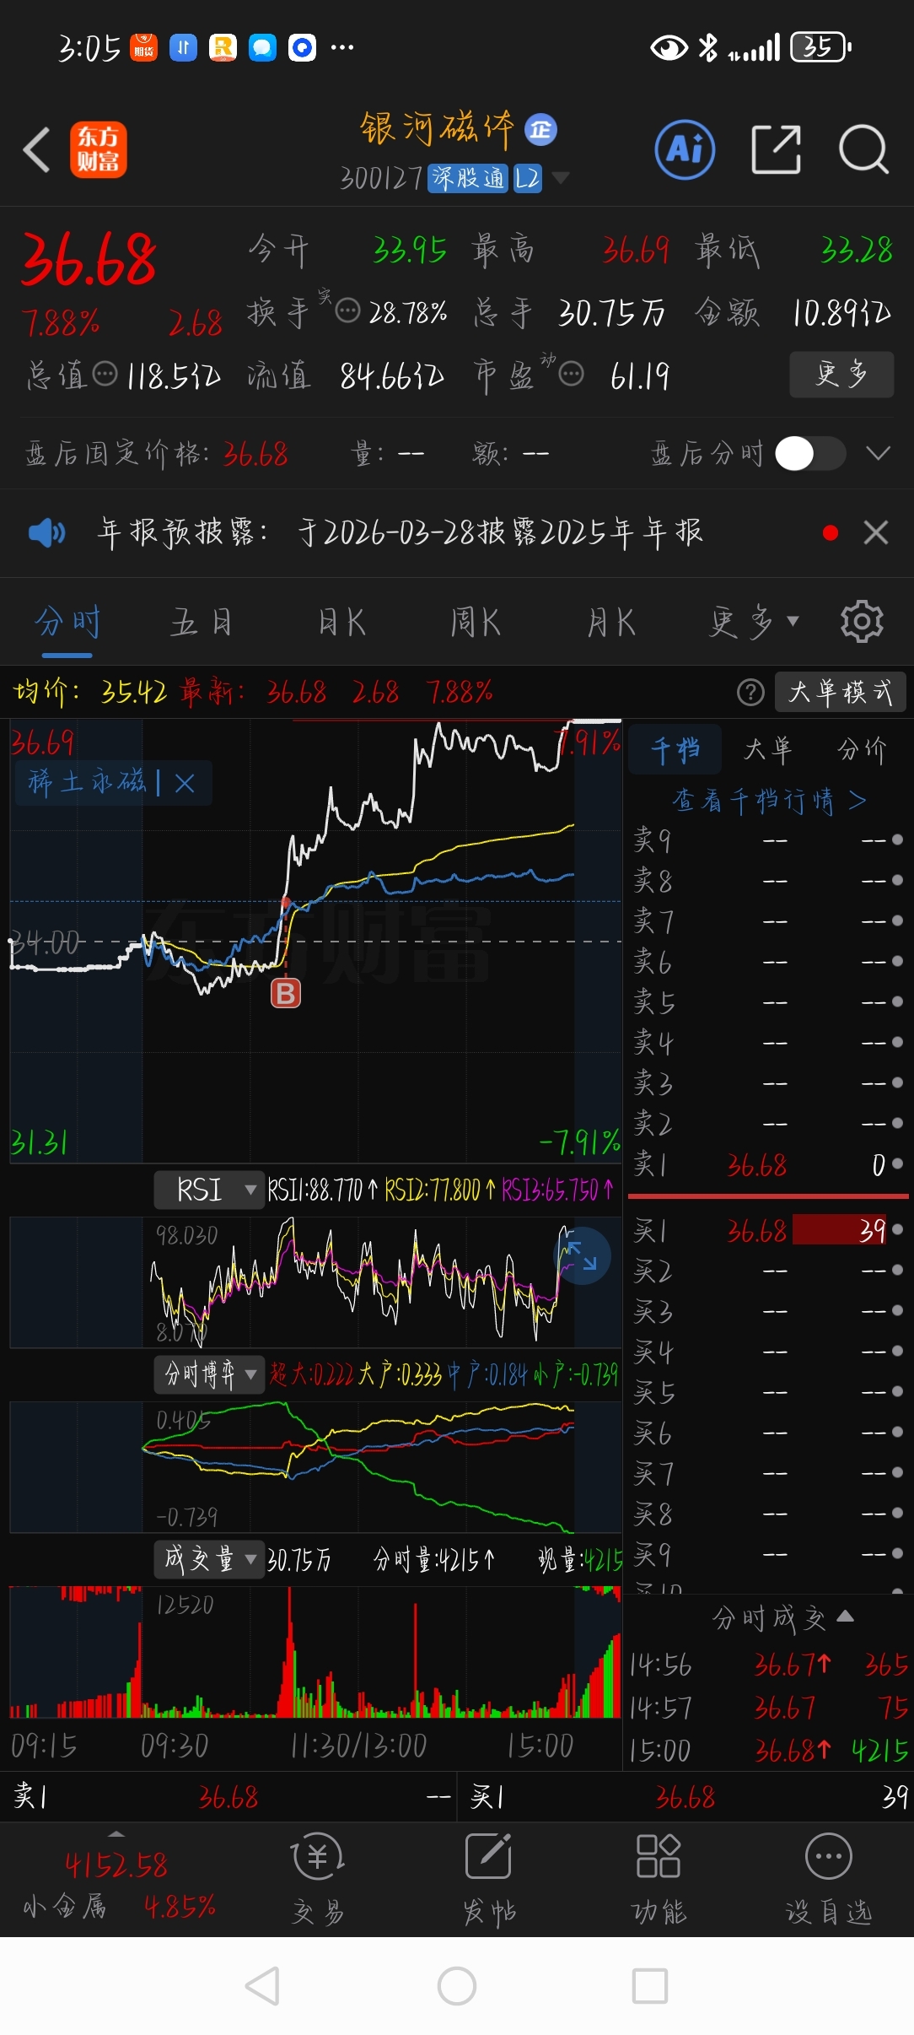Tap the info icon beside 换手
This screenshot has height=2035, width=914.
[347, 311]
